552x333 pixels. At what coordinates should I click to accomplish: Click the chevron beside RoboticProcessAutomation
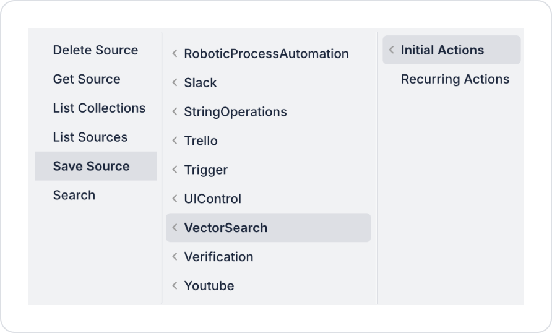pos(175,54)
